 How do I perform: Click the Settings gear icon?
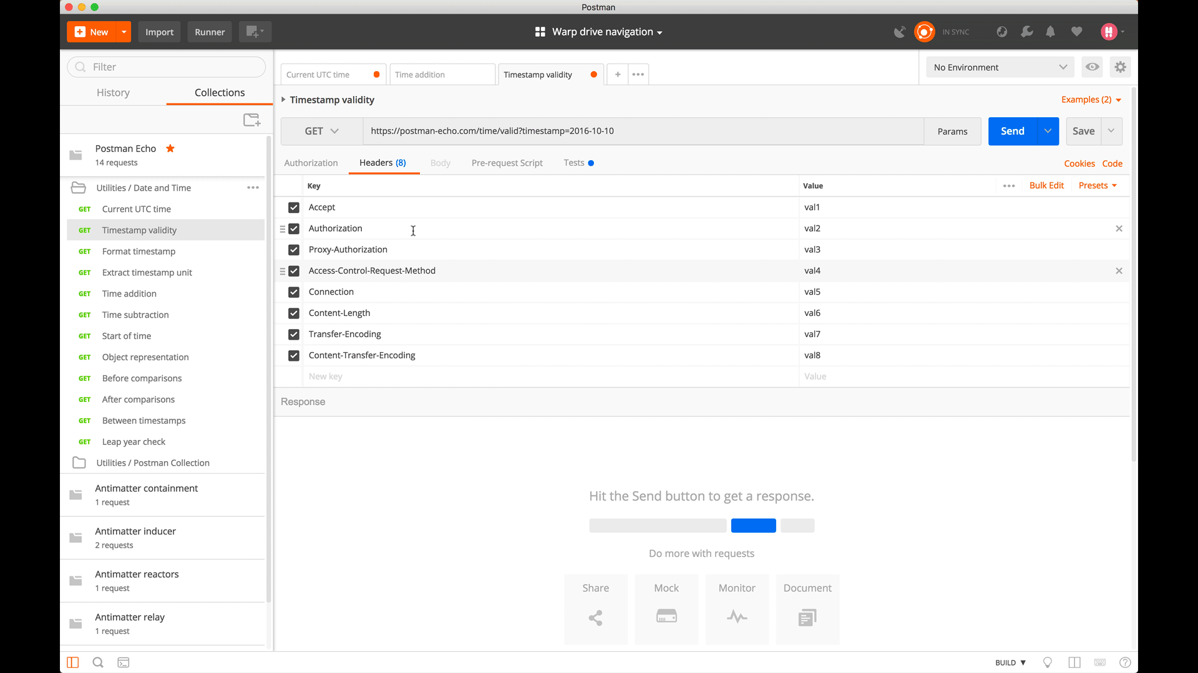(1121, 67)
